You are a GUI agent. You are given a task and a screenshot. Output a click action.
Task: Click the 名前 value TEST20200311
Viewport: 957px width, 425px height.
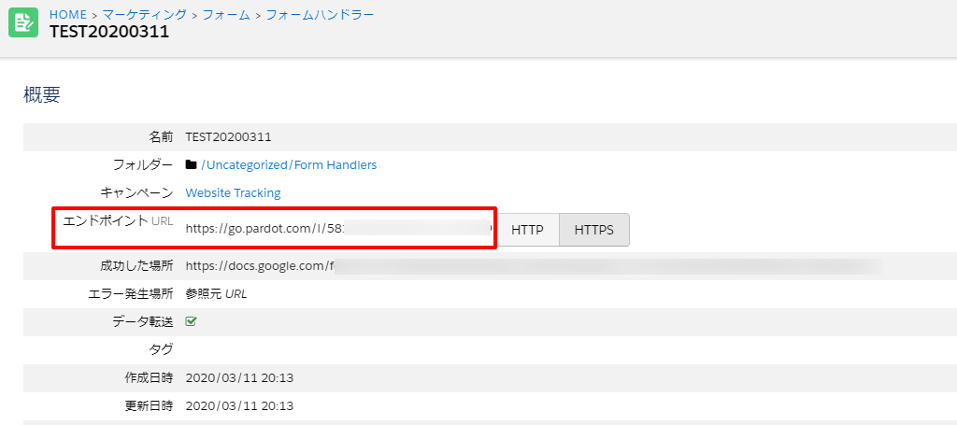[228, 137]
